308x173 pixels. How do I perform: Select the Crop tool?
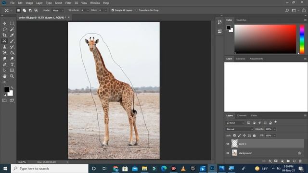pyautogui.click(x=4, y=35)
